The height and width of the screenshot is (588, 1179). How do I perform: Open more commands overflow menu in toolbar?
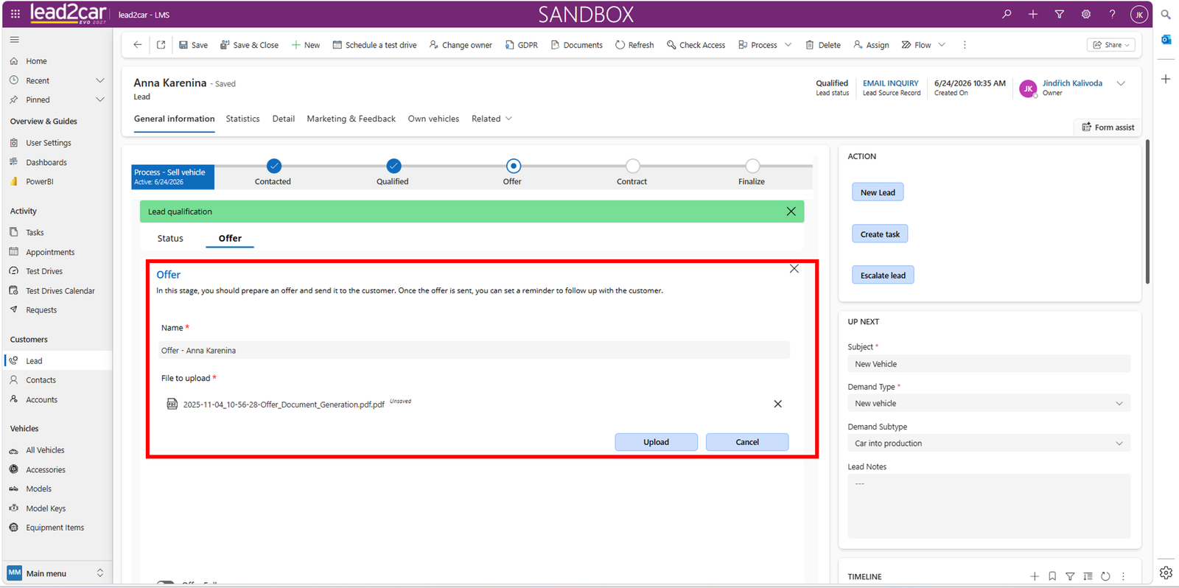[x=965, y=45]
